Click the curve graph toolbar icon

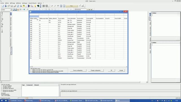pos(32,6)
